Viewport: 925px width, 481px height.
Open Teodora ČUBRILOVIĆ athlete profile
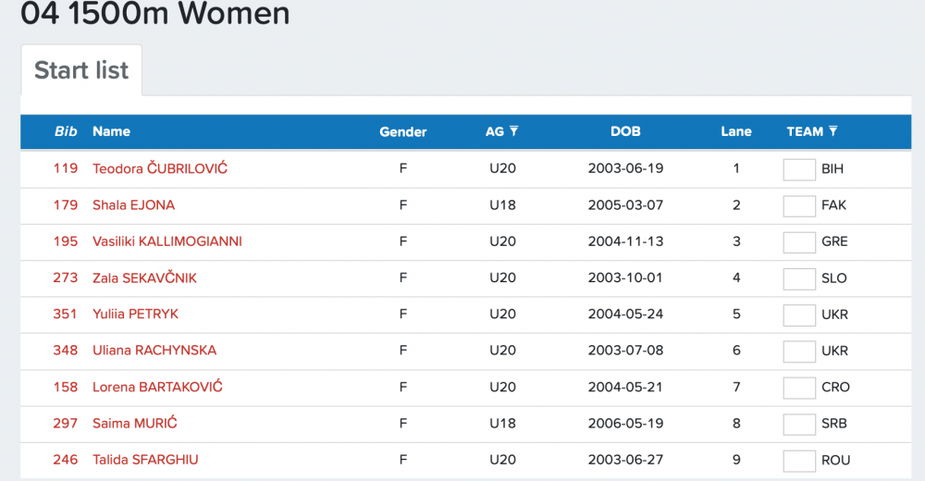159,168
